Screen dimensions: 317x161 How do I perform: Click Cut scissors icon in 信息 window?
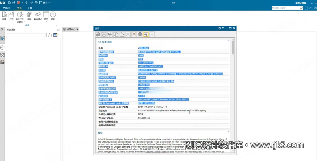coord(110,34)
